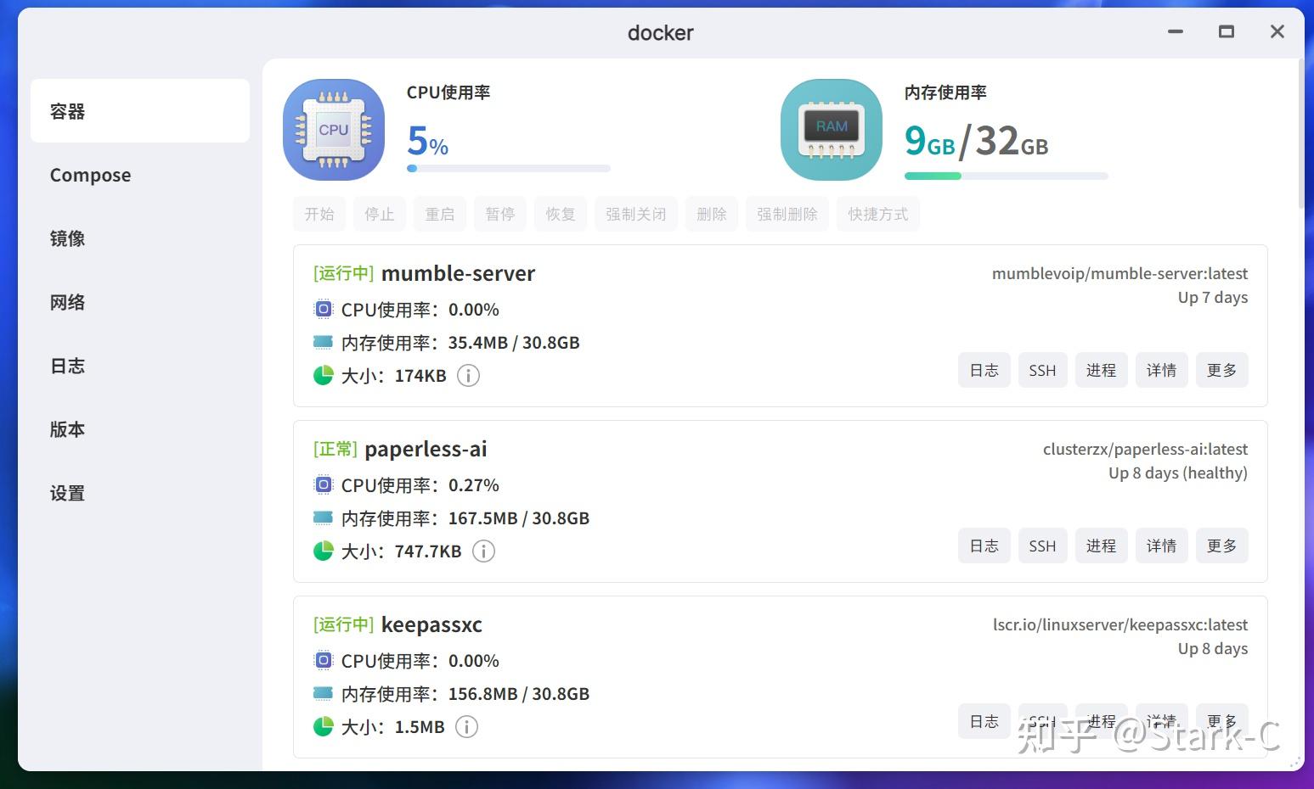The height and width of the screenshot is (789, 1314).
Task: Click info icon beside paperless-ai size 747.7KB
Action: click(483, 551)
